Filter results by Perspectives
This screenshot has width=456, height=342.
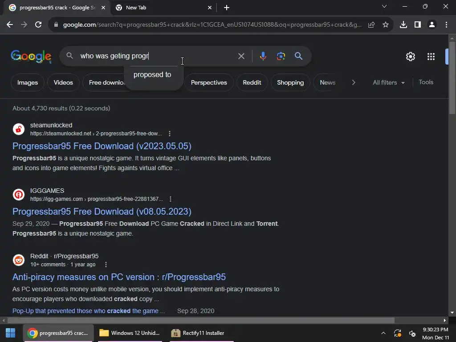click(209, 82)
